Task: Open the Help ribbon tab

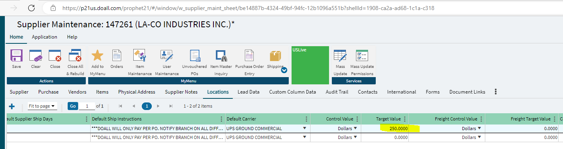Action: tap(72, 37)
